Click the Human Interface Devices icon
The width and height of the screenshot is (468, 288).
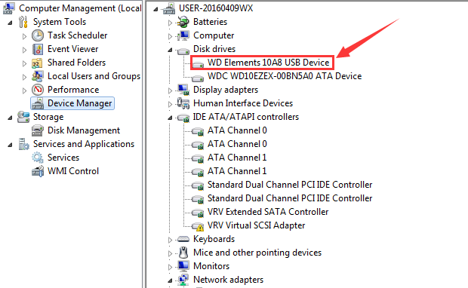pyautogui.click(x=183, y=103)
